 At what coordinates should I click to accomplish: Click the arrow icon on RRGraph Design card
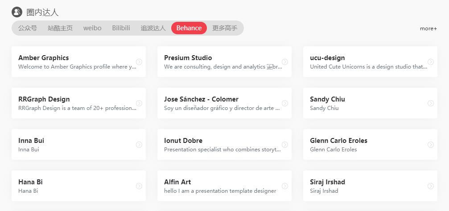tap(139, 103)
